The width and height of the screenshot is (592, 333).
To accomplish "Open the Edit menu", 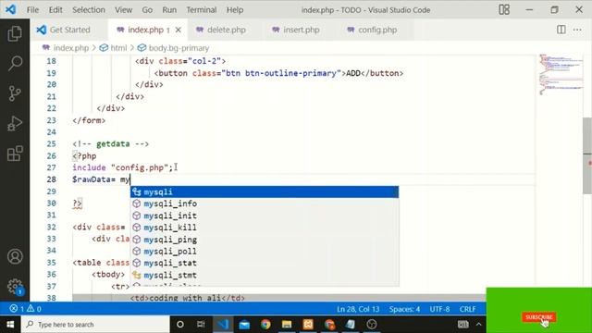I will [x=55, y=10].
